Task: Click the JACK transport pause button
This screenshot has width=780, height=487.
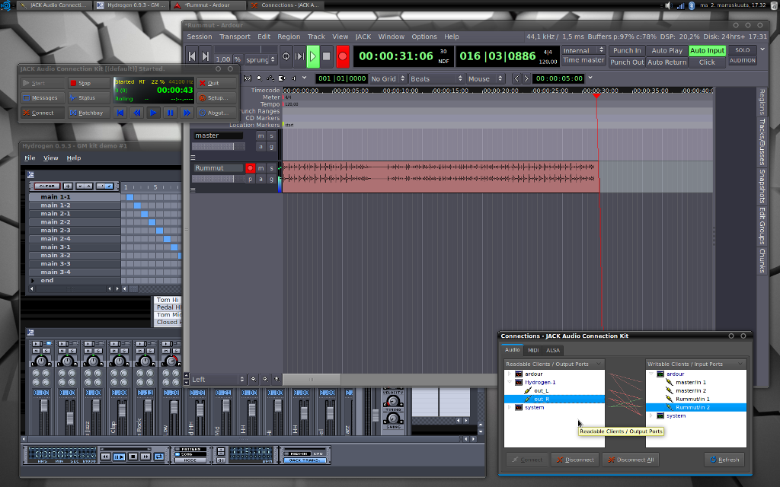Action: [x=170, y=113]
